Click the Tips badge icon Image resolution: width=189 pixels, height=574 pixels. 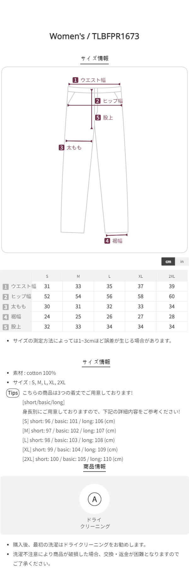pos(13,393)
